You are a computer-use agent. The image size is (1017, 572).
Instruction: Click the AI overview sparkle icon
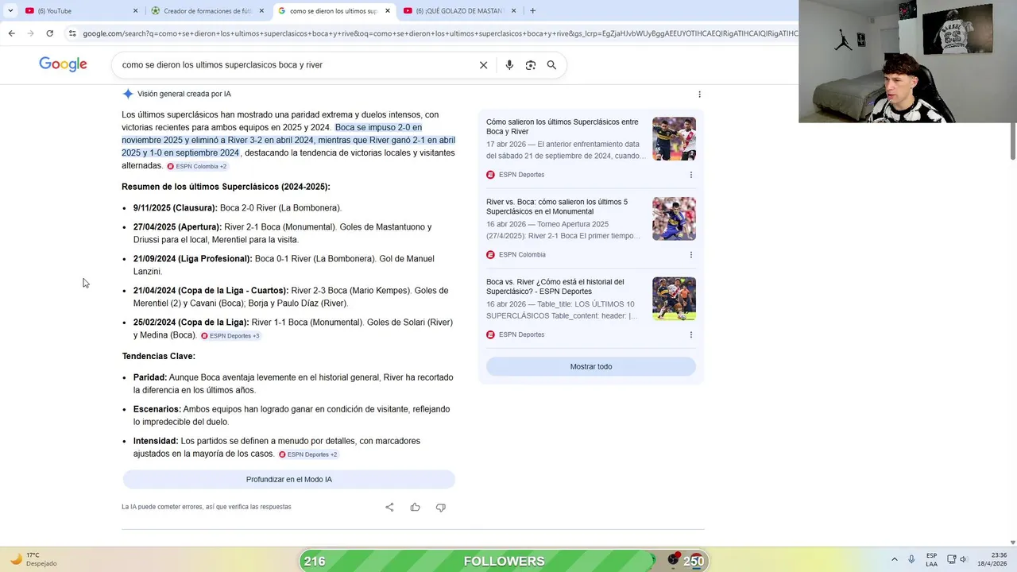point(127,94)
